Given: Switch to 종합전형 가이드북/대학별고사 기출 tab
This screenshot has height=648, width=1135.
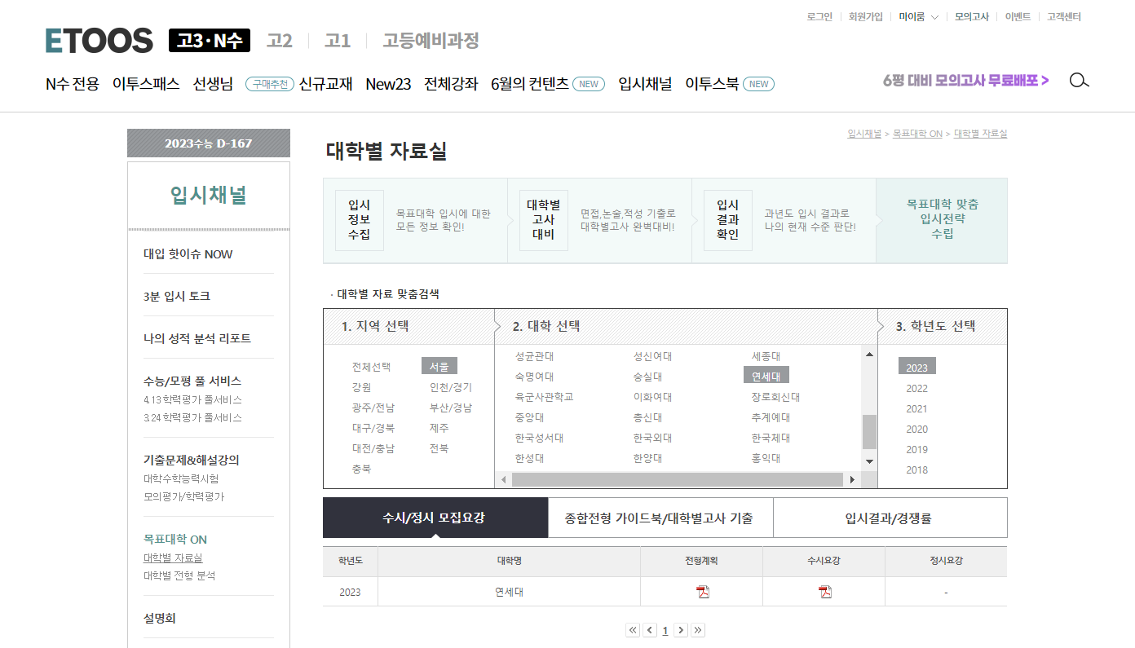Looking at the screenshot, I should coord(660,518).
